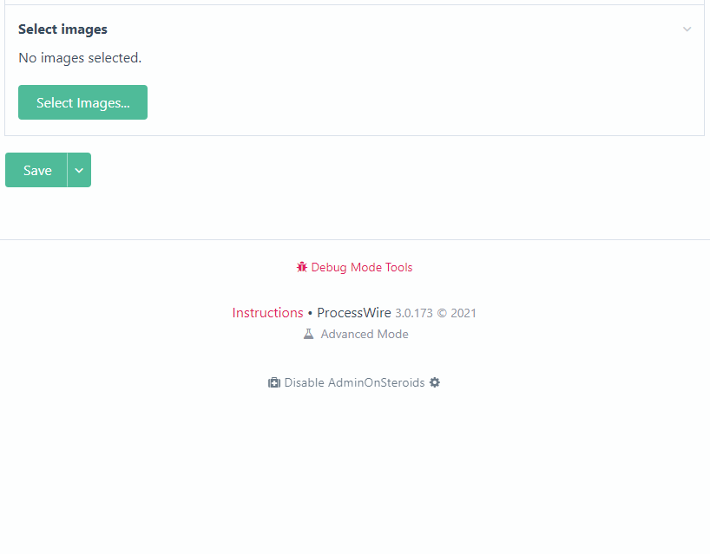Screen dimensions: 710x554
Task: Toggle Advanced Mode
Action: 365,334
